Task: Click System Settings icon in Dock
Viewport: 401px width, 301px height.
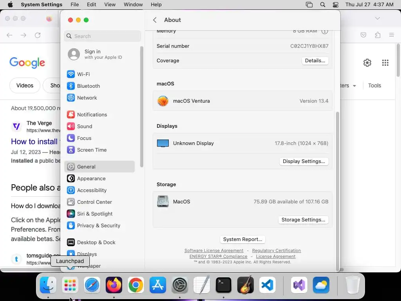Action: coord(180,285)
